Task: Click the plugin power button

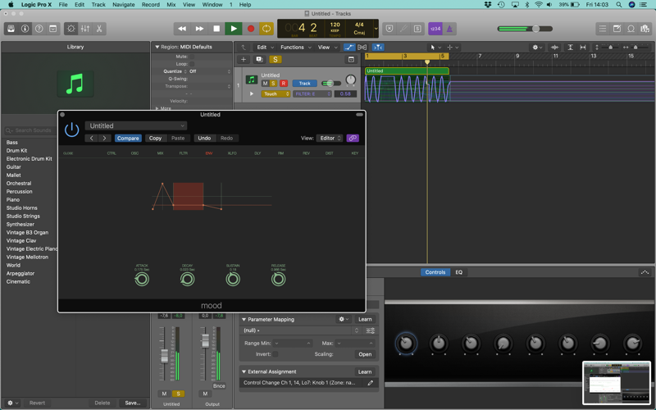Action: click(x=72, y=130)
